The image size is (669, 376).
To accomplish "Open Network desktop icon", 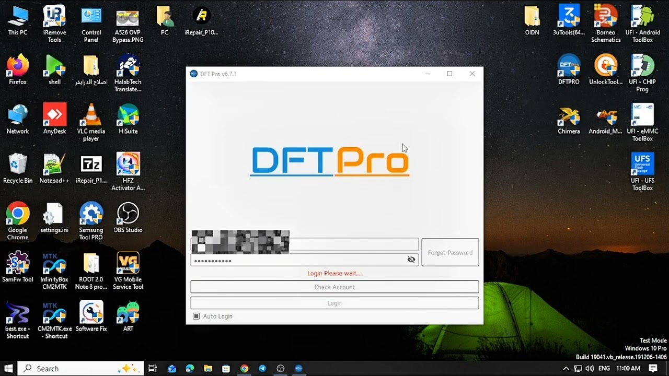I will click(18, 120).
